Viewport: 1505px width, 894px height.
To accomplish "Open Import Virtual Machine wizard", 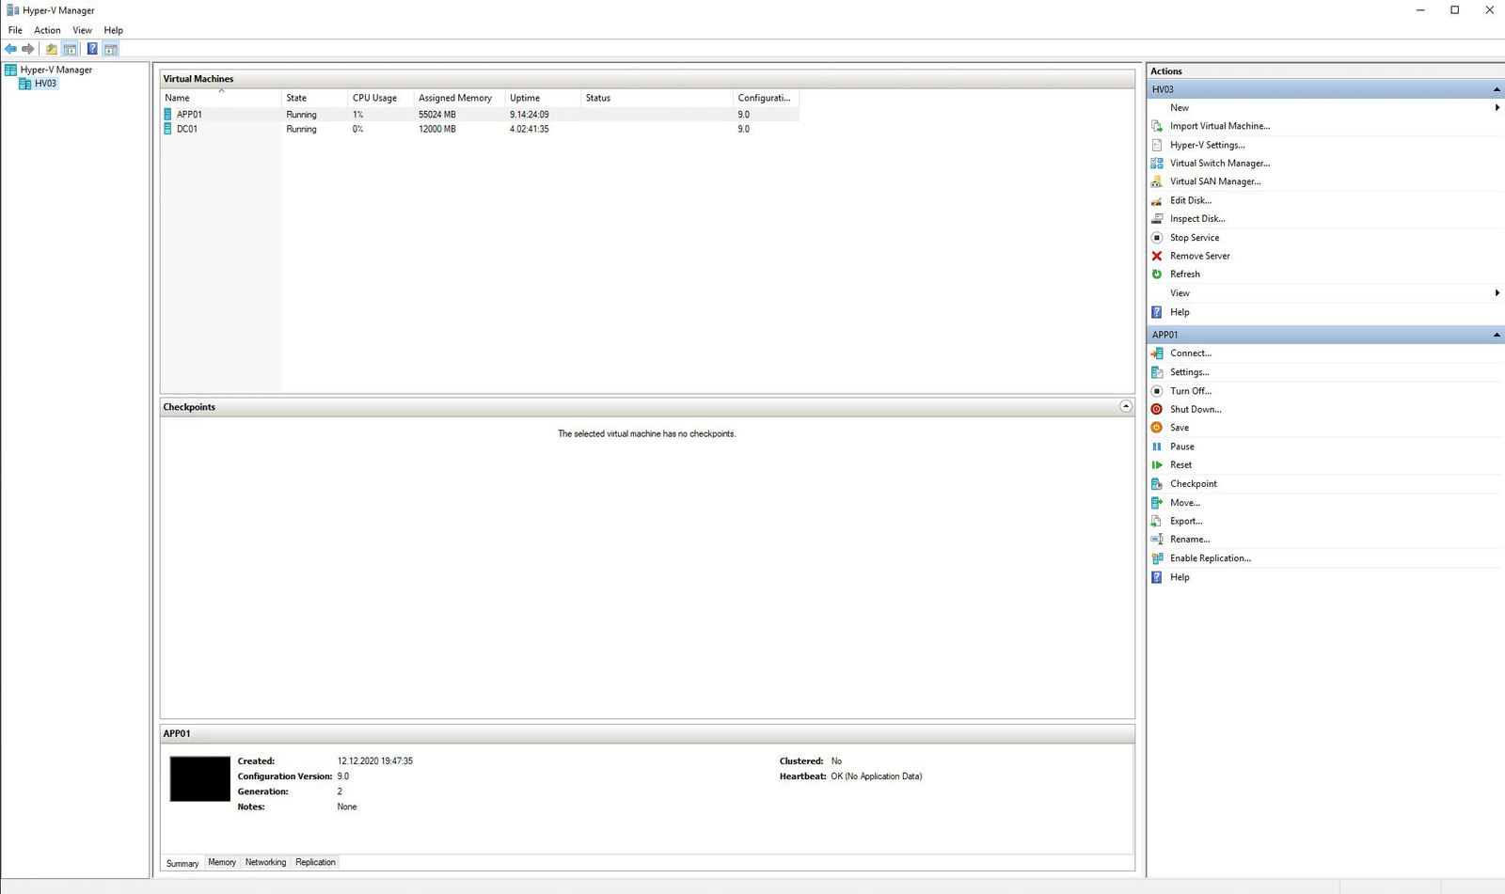I will pyautogui.click(x=1220, y=126).
